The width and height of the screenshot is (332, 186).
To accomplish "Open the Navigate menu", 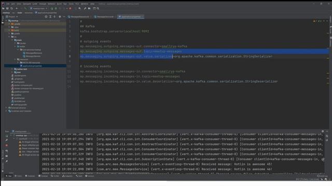I will 27,4.
